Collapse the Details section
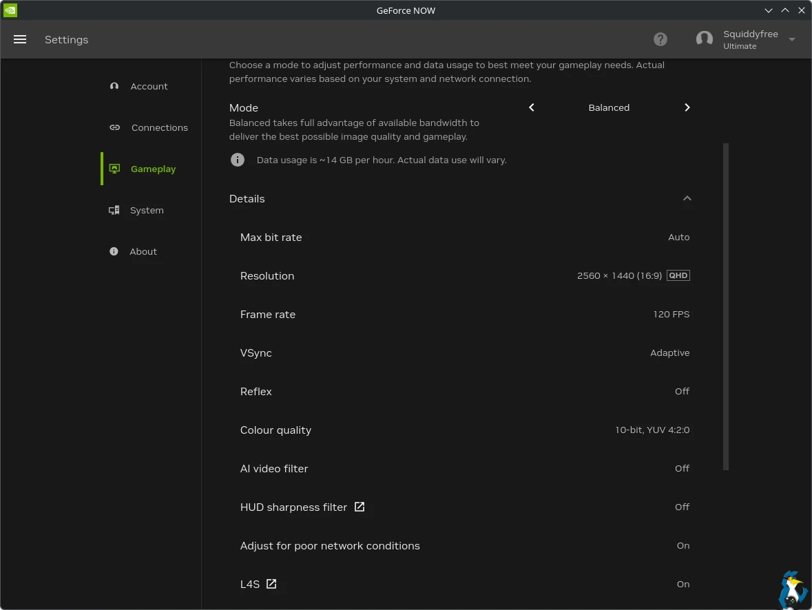Image resolution: width=812 pixels, height=610 pixels. [687, 198]
